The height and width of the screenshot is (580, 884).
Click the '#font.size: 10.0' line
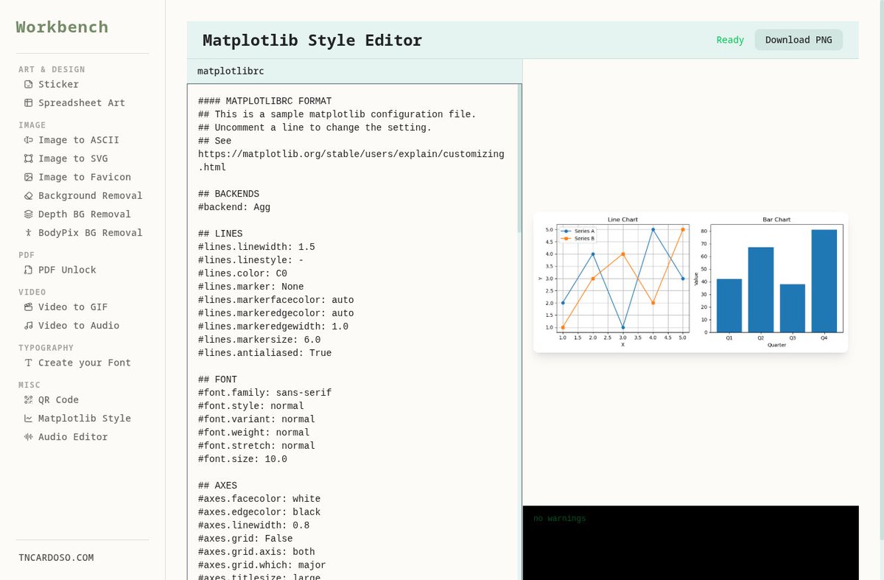click(x=242, y=459)
